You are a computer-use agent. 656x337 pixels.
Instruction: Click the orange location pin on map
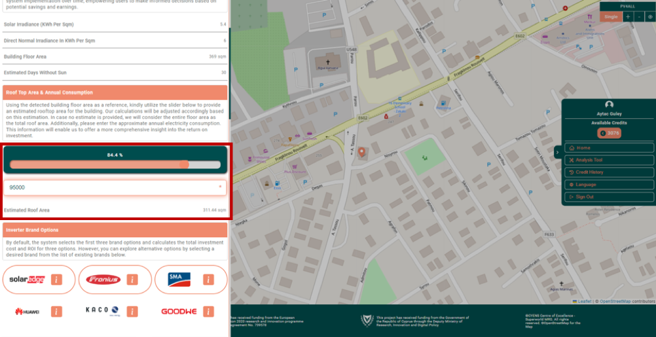pyautogui.click(x=361, y=152)
